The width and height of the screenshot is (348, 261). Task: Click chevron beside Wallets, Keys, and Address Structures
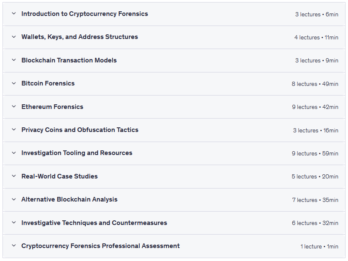click(x=14, y=37)
